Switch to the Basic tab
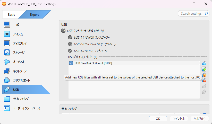The height and width of the screenshot is (124, 212). click(11, 15)
